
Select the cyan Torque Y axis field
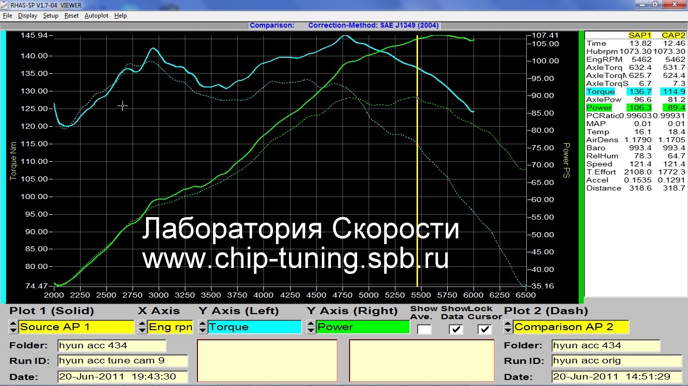point(255,327)
